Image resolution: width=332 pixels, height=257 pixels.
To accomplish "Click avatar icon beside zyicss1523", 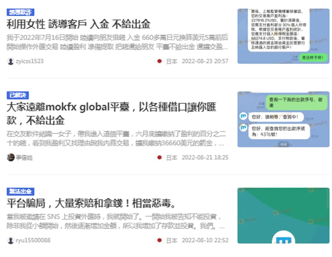I will pyautogui.click(x=11, y=61).
